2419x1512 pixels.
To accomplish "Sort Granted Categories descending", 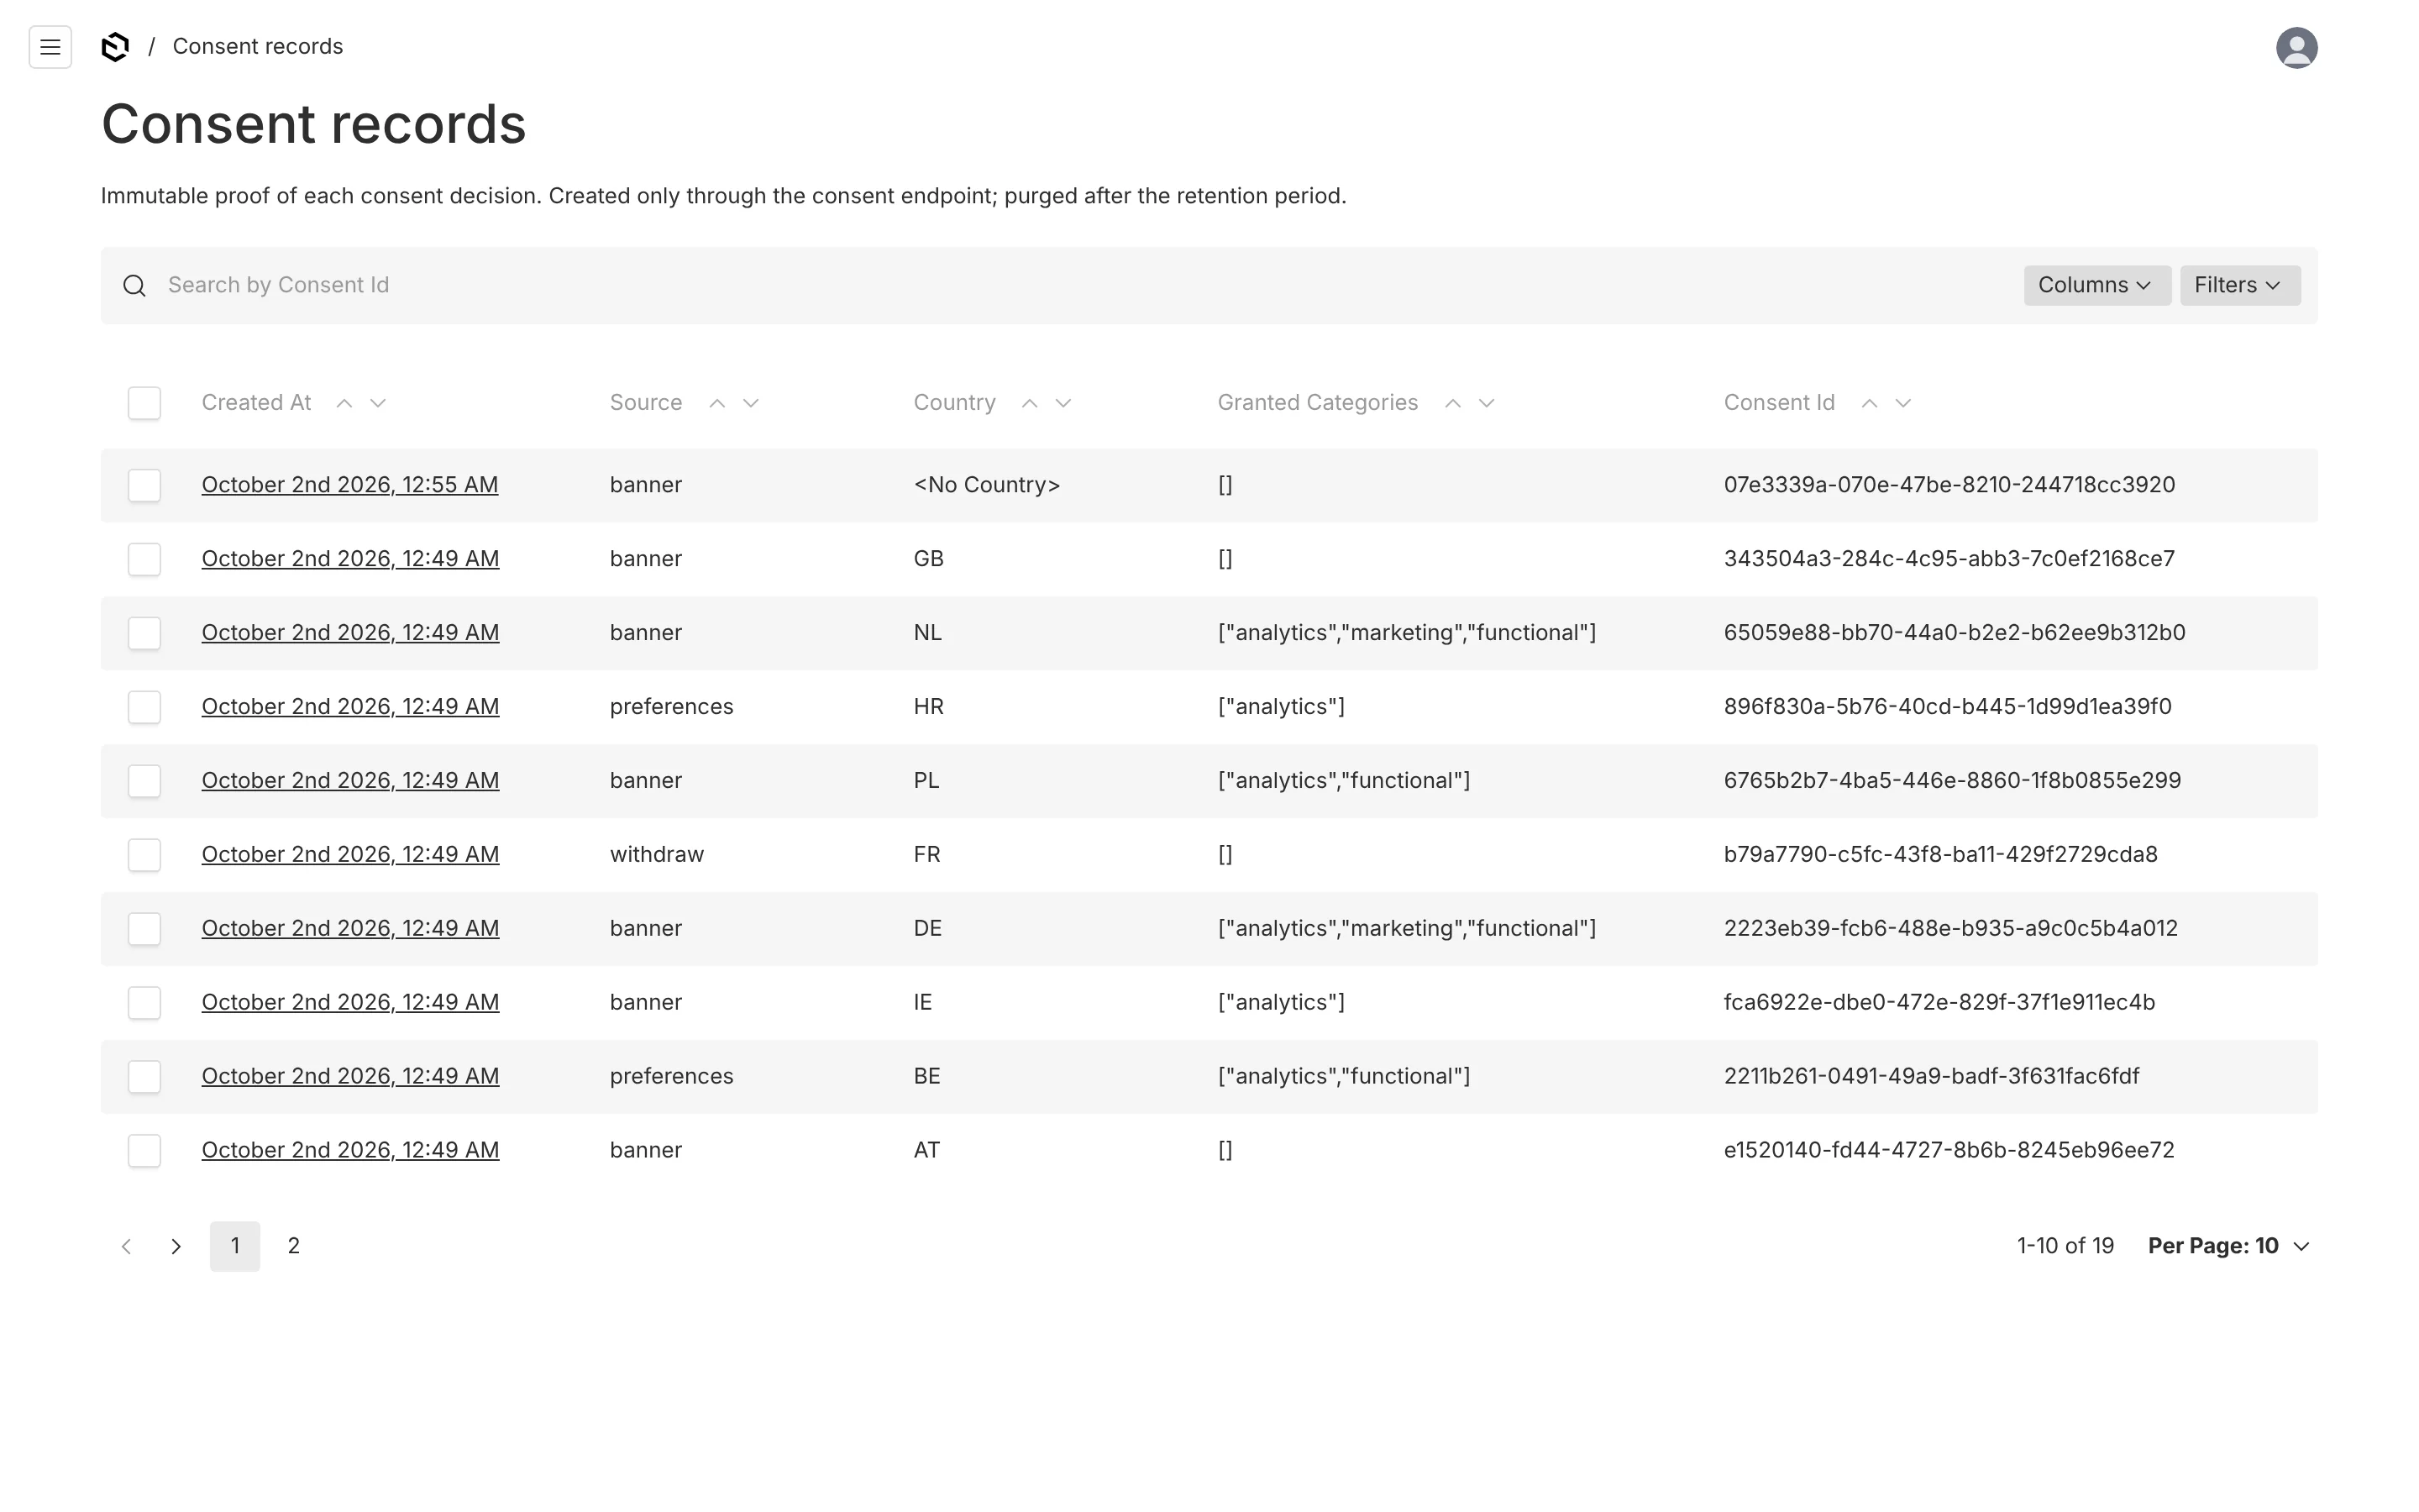I will (1487, 403).
